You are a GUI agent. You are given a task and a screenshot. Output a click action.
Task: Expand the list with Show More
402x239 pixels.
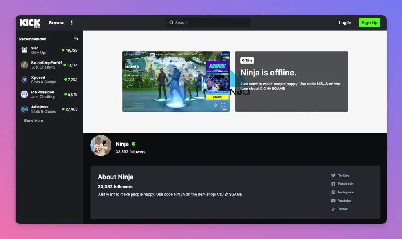[x=33, y=120]
